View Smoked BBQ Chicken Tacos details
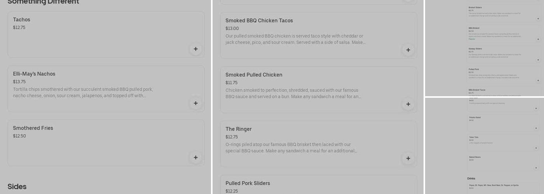The image size is (544, 194). (x=259, y=21)
